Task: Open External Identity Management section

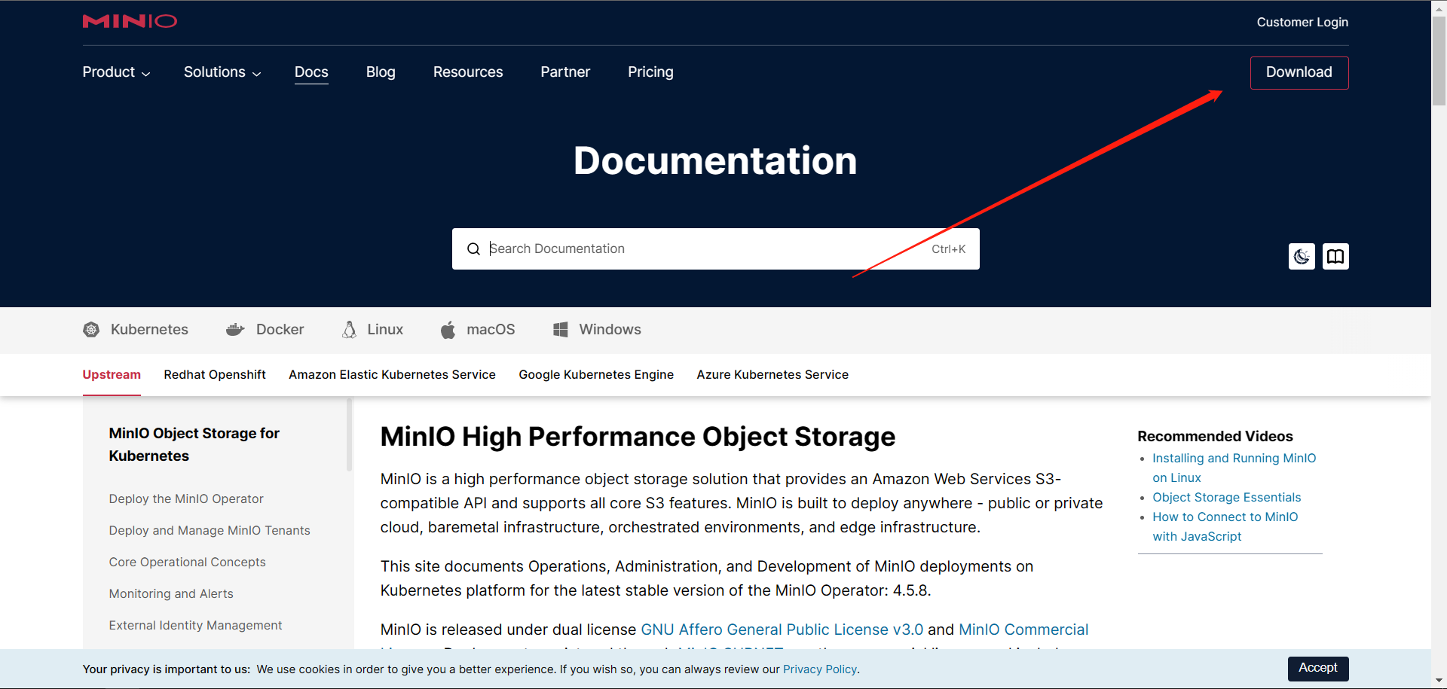Action: coord(195,626)
